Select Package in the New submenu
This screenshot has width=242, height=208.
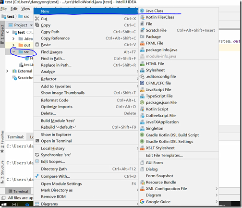[x=179, y=37]
